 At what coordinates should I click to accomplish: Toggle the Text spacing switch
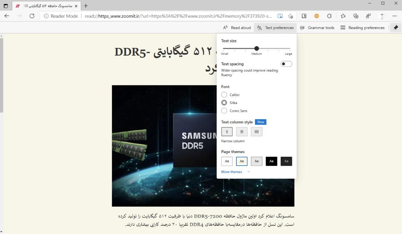[x=286, y=64]
